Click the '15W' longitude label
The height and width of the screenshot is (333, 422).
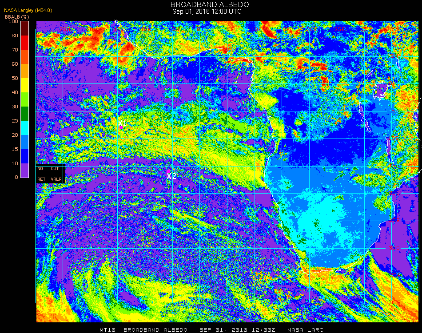point(119,29)
